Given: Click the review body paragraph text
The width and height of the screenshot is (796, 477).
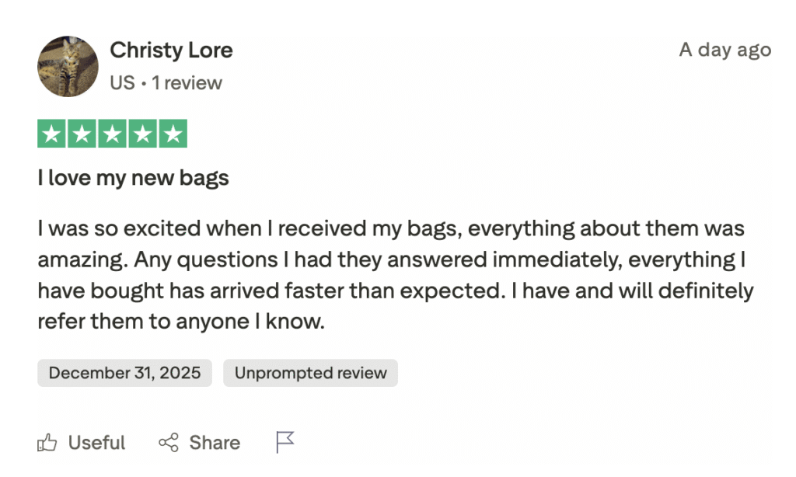Looking at the screenshot, I should click(x=389, y=275).
